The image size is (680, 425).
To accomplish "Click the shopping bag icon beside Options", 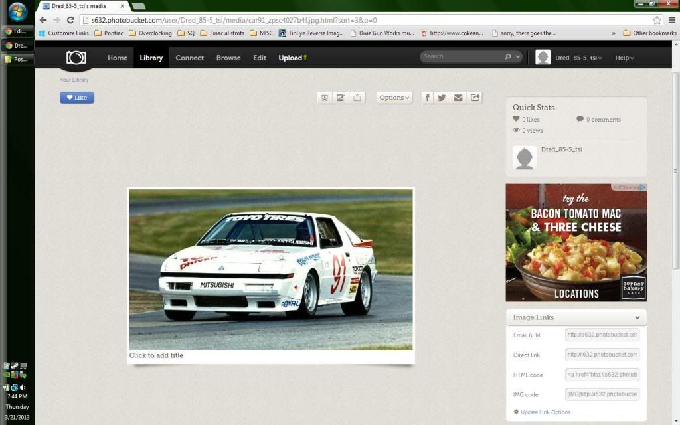I will [x=357, y=98].
